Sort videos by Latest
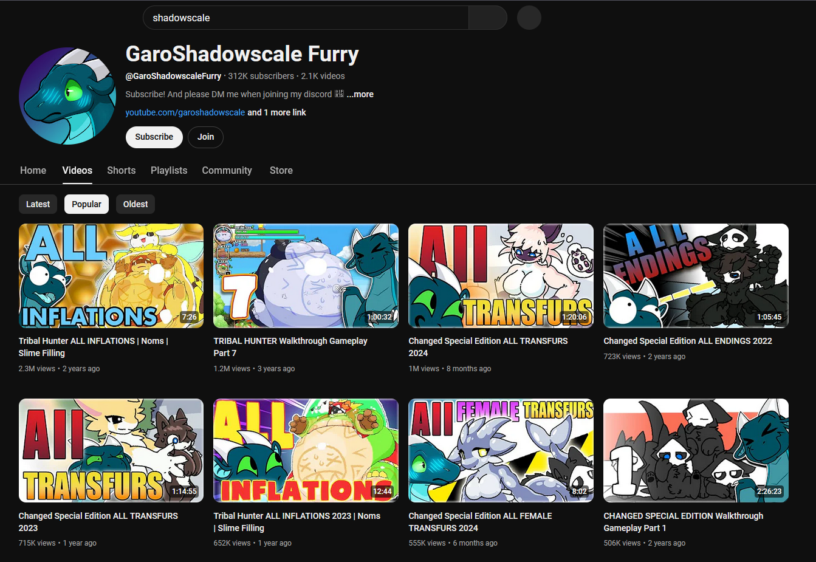816x562 pixels. click(38, 204)
